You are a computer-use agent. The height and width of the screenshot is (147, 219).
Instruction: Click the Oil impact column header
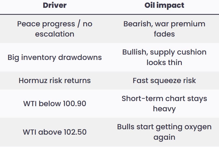[164, 5]
